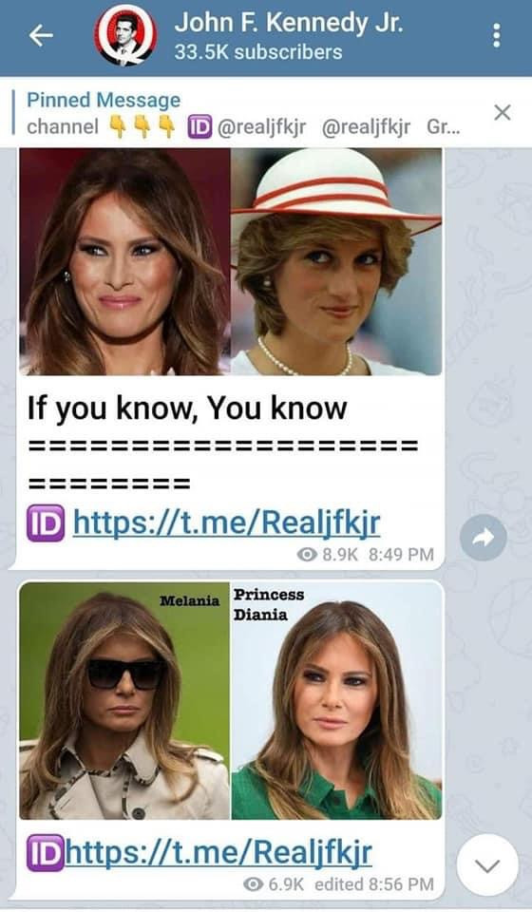Open the first post's photo with white hat

pyautogui.click(x=336, y=261)
